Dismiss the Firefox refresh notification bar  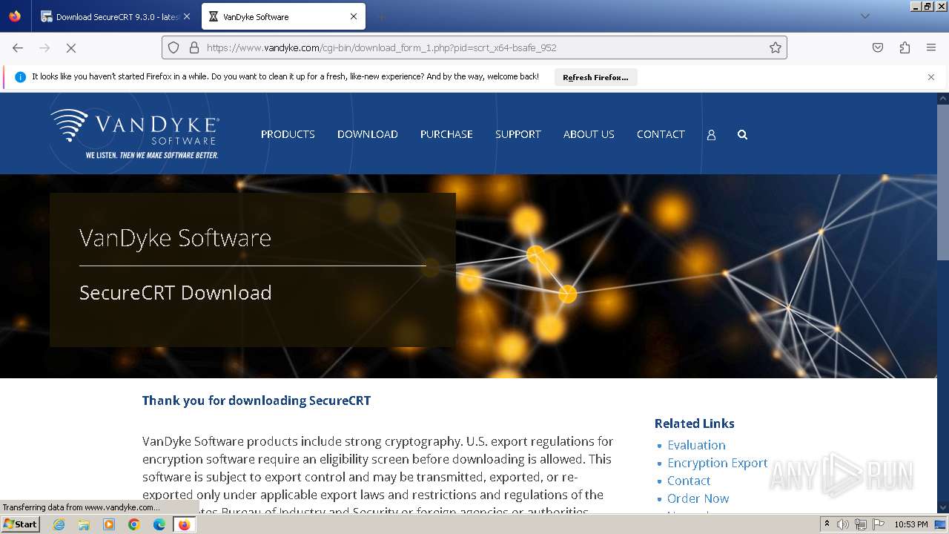point(931,77)
